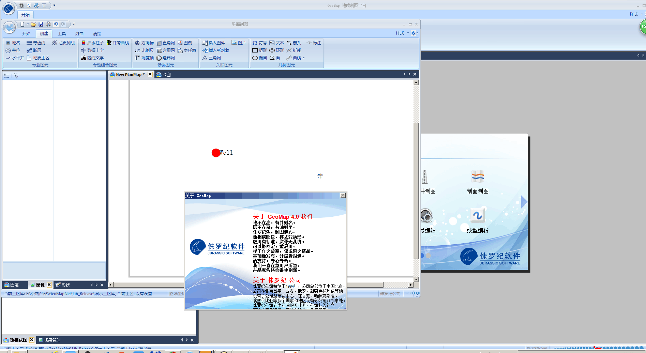This screenshot has height=353, width=646.
Task: Click 插入新对象 insert new object
Action: pos(216,50)
